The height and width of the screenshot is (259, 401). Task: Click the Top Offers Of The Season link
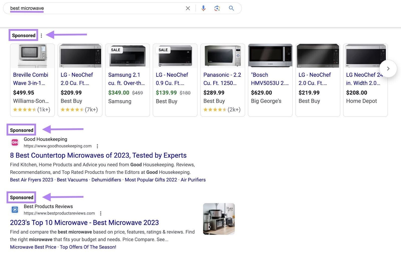pyautogui.click(x=88, y=247)
